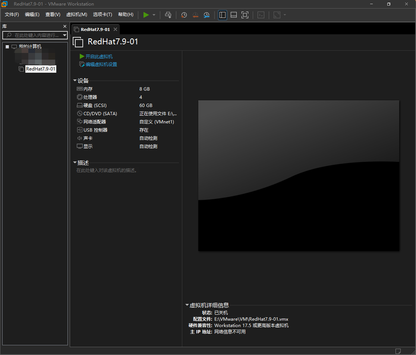
Task: Open the power options dropdown arrow beside play
Action: pos(154,15)
